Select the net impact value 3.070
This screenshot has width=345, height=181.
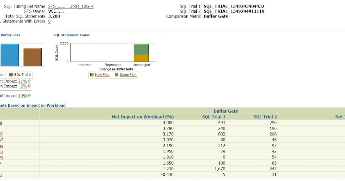point(168,140)
